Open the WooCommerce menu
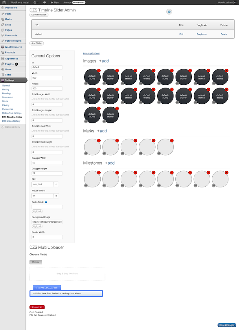 click(x=13, y=47)
